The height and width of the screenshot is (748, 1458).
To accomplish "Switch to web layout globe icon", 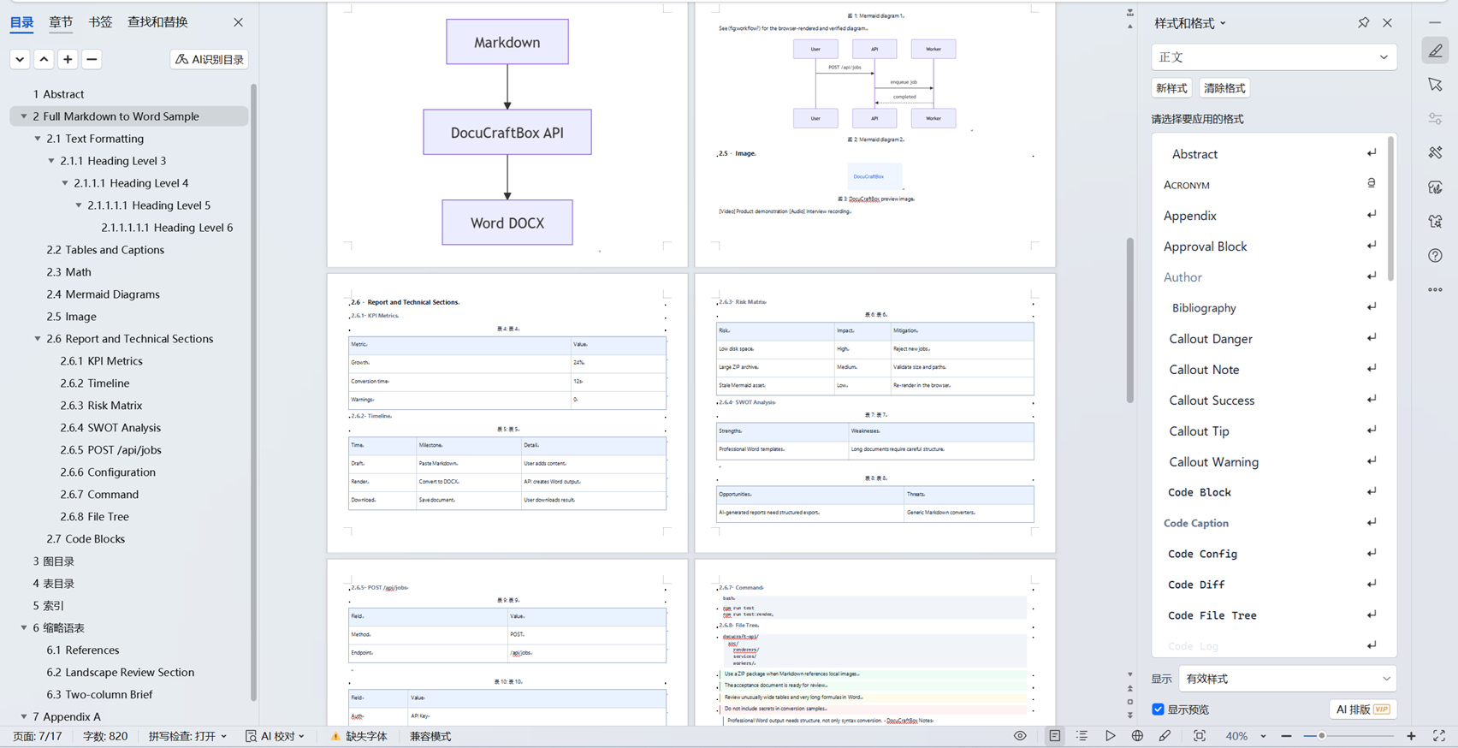I will pyautogui.click(x=1137, y=736).
